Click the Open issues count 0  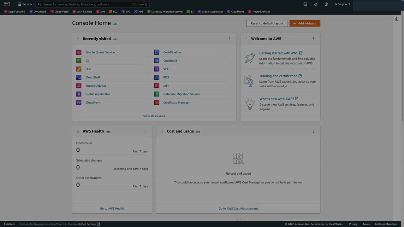point(78,150)
